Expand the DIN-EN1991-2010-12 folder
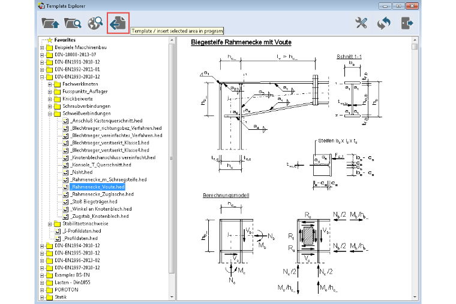 [x=42, y=62]
